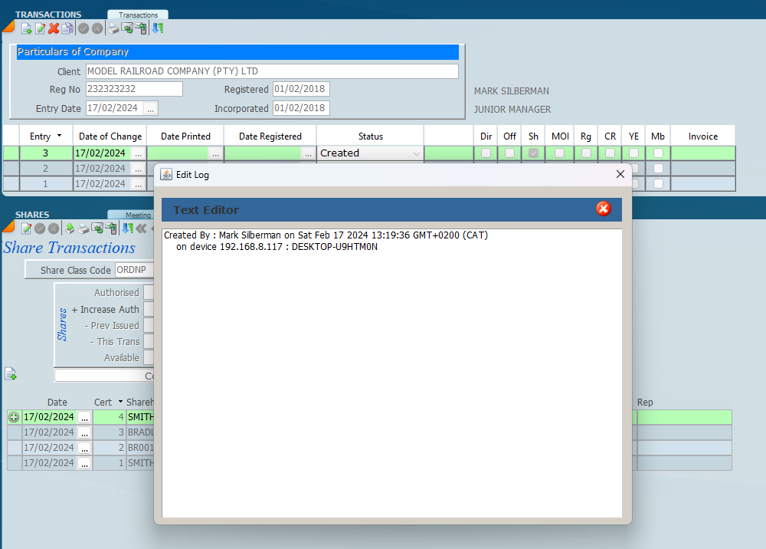
Task: Print transactions using printer icon
Action: (x=113, y=29)
